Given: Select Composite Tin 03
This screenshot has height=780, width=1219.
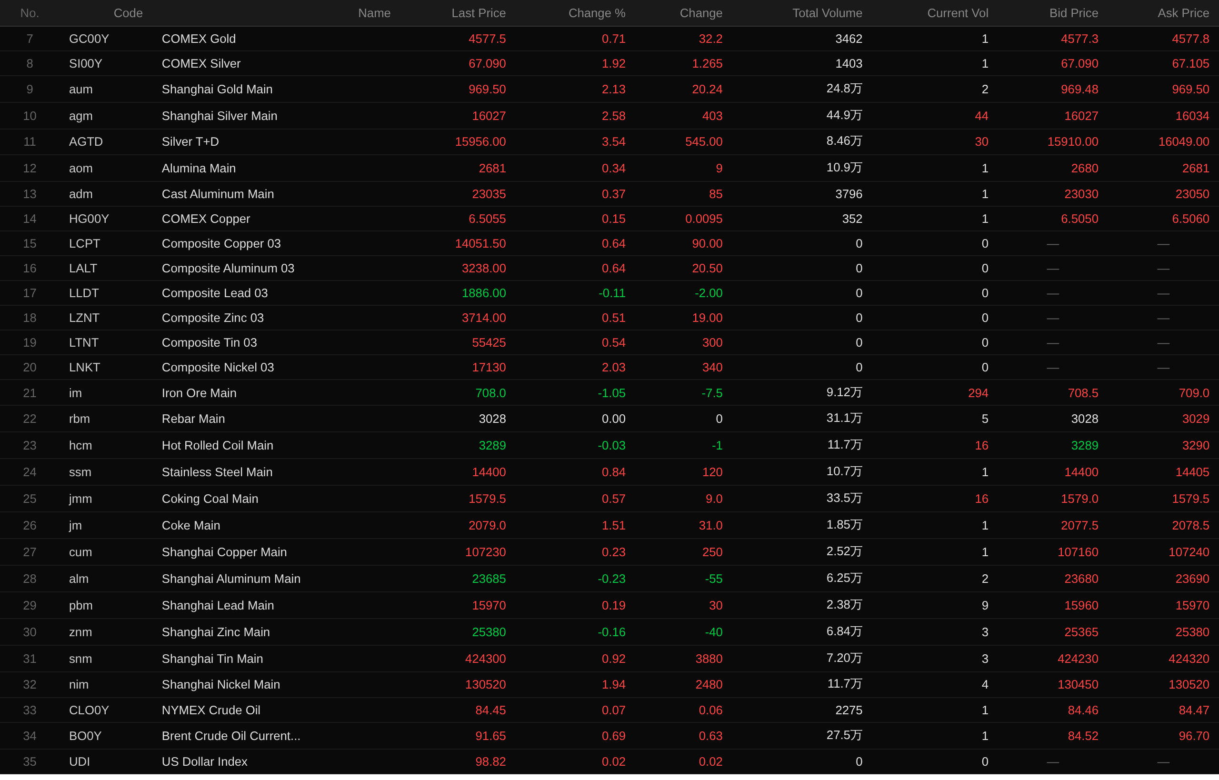Looking at the screenshot, I should pyautogui.click(x=209, y=343).
